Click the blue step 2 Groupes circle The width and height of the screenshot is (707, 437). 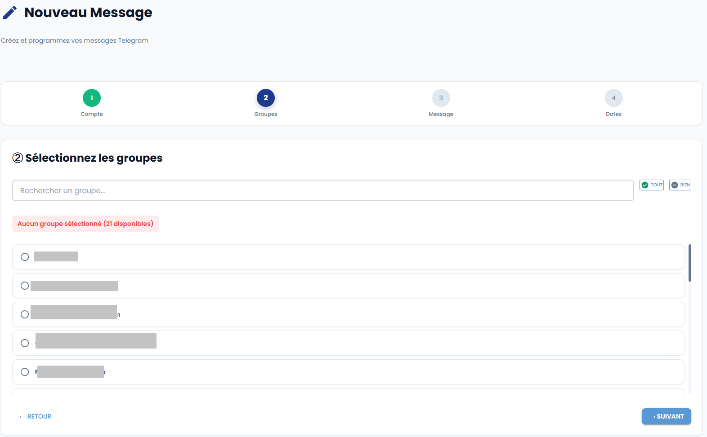(x=266, y=98)
